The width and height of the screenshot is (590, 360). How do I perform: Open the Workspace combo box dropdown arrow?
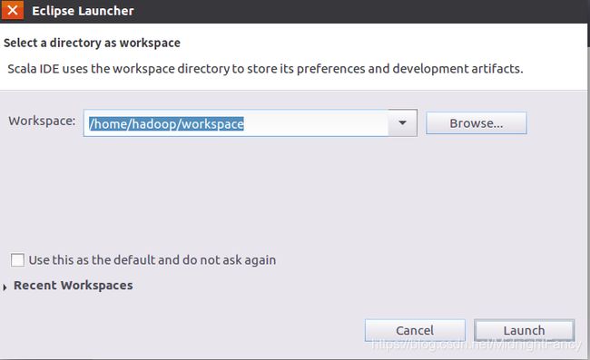point(402,123)
